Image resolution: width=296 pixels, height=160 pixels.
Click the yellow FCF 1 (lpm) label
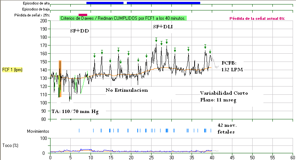point(12,70)
